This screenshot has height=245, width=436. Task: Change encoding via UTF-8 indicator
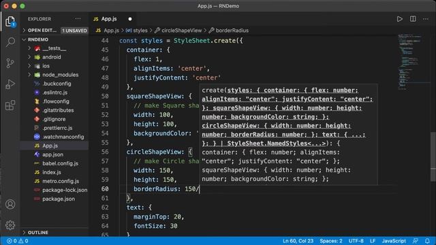[356, 241]
